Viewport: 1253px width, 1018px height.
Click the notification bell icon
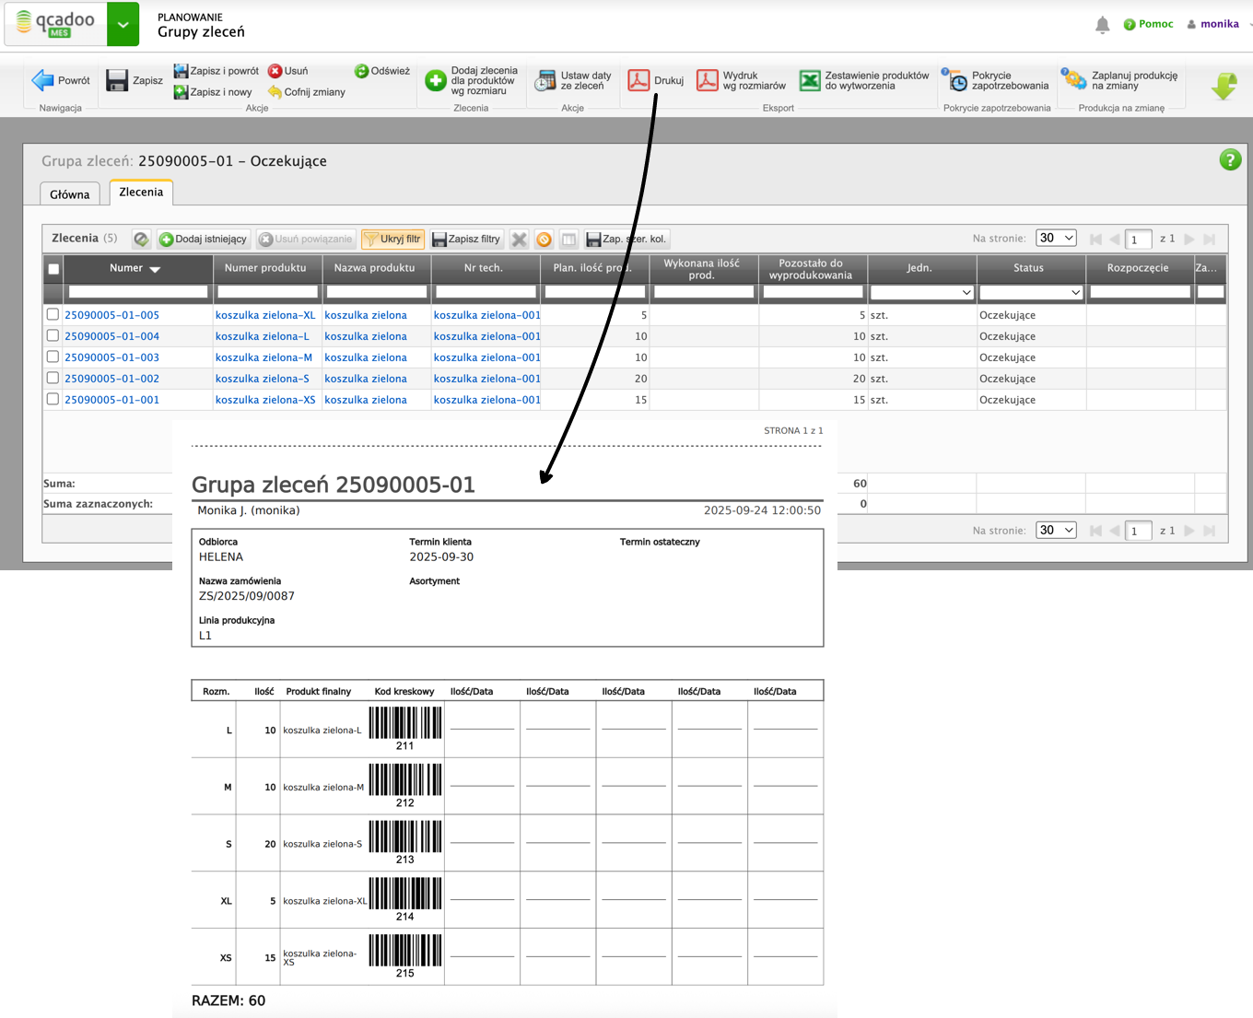[x=1102, y=25]
